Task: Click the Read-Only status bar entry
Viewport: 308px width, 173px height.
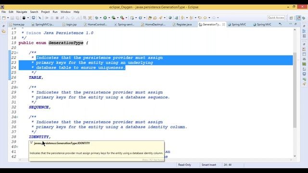Action: [x=184, y=165]
